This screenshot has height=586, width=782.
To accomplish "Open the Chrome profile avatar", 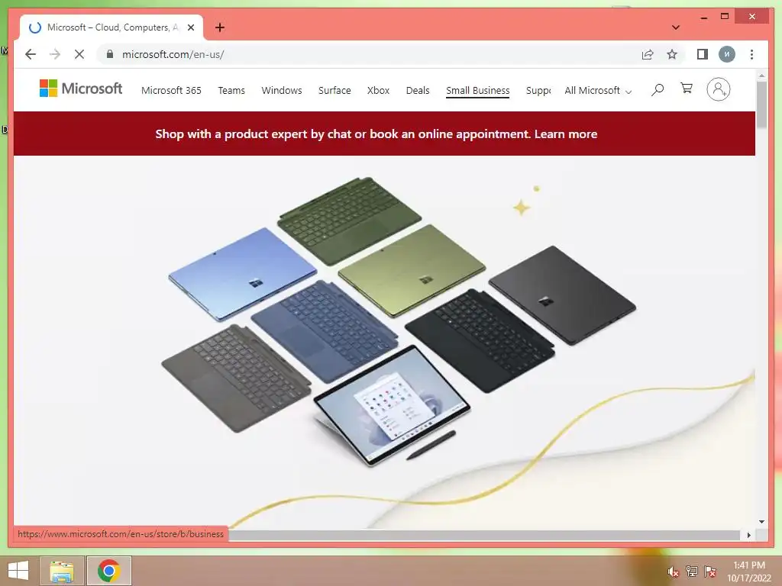I will [x=727, y=54].
